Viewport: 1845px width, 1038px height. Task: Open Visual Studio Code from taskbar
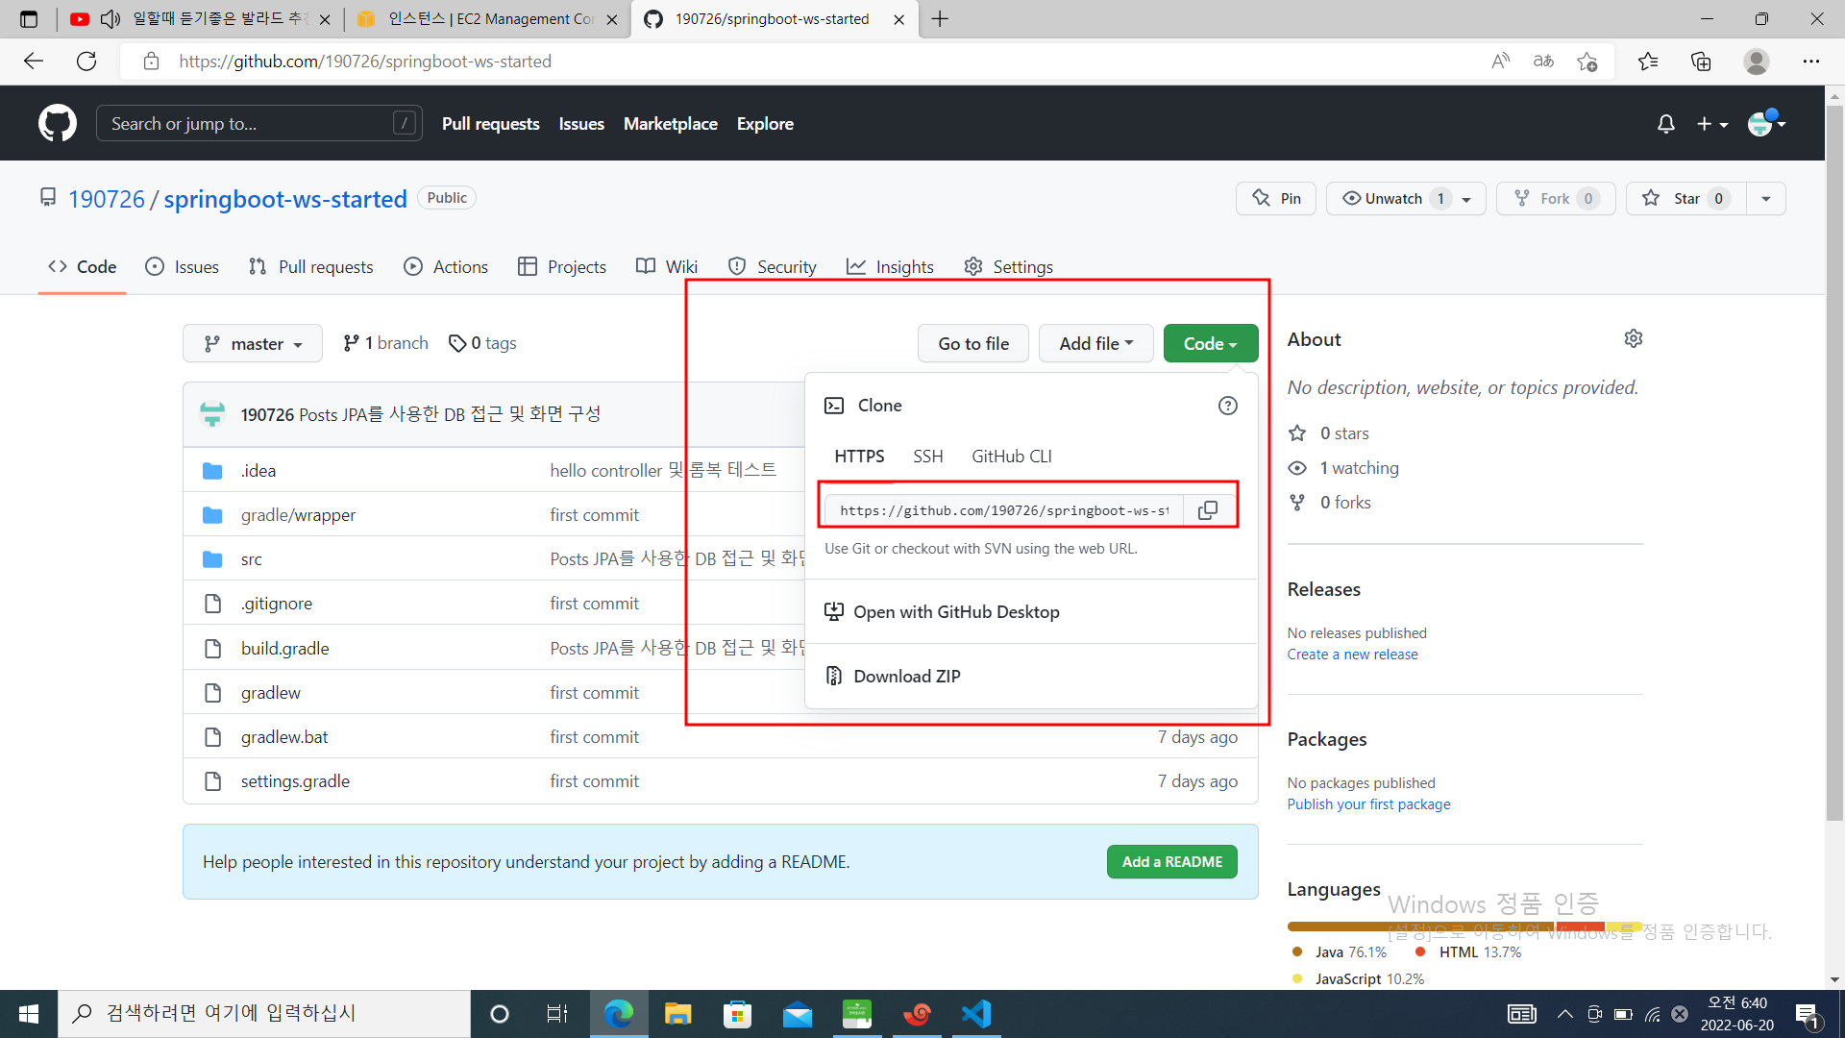click(976, 1013)
